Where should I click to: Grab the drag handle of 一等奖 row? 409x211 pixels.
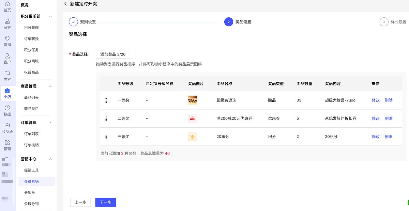click(106, 100)
